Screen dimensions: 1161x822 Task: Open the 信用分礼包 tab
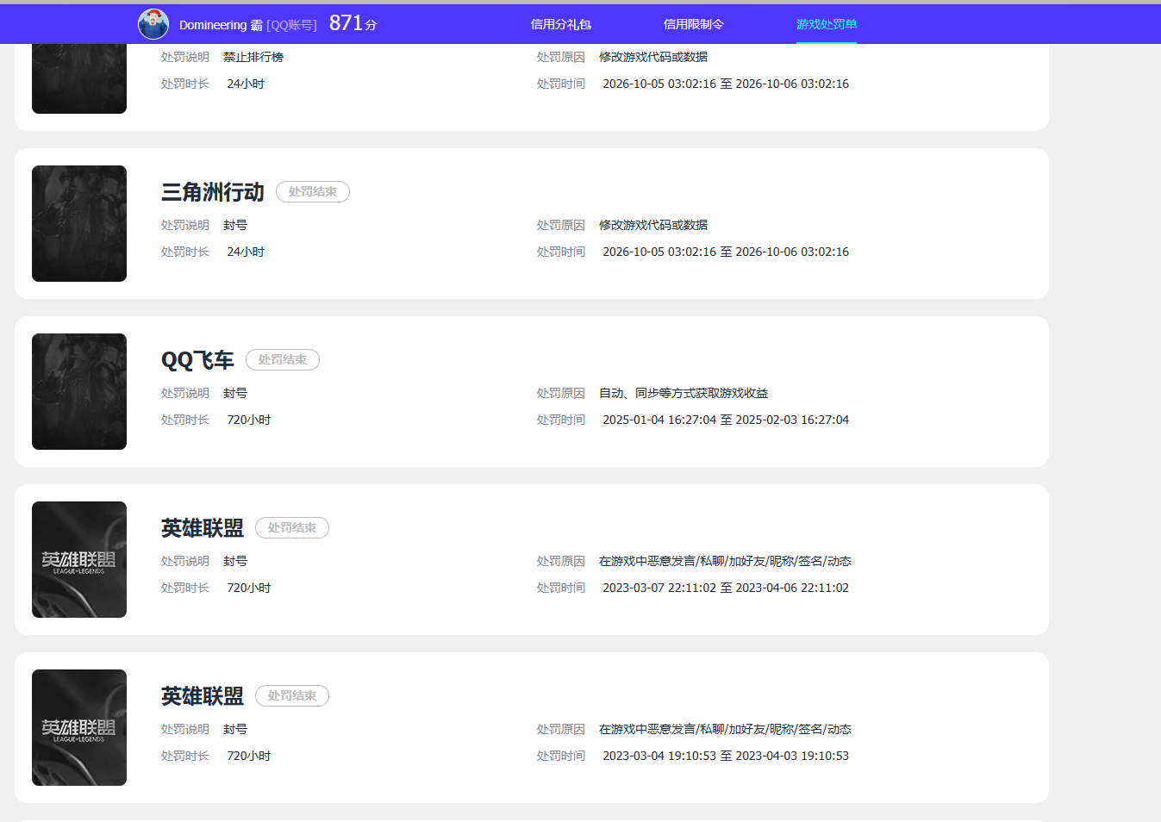pyautogui.click(x=561, y=24)
